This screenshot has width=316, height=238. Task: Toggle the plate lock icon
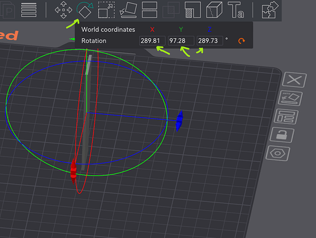pos(282,135)
